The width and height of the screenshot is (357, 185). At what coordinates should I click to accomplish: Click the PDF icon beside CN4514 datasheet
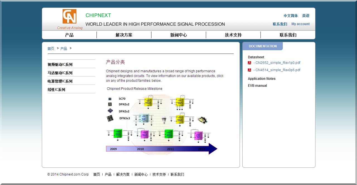(250, 70)
